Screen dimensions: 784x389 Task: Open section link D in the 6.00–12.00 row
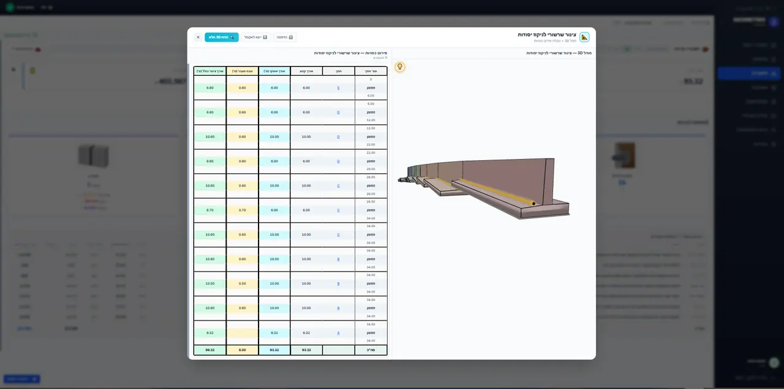[x=338, y=113]
